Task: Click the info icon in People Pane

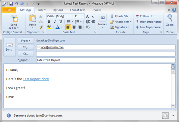Action: 9,115
